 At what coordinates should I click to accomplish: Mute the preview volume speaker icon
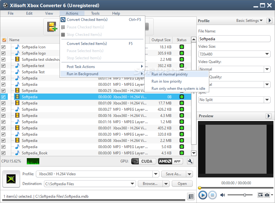coord(223,195)
